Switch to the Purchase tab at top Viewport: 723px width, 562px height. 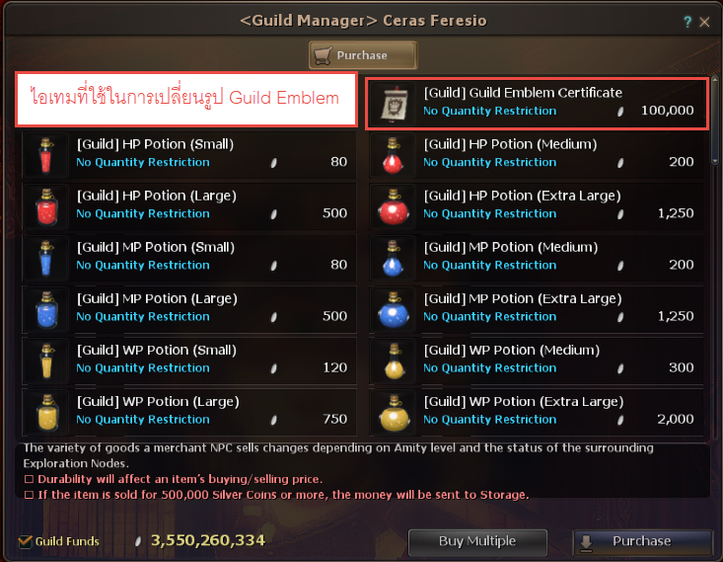point(363,55)
